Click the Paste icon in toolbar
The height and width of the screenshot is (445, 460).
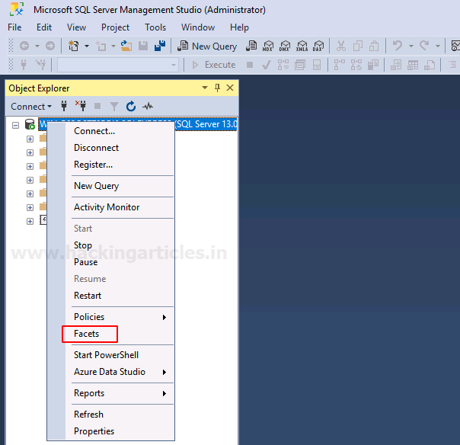(x=374, y=46)
